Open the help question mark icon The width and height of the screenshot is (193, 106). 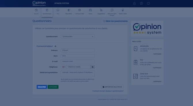click(x=141, y=3)
